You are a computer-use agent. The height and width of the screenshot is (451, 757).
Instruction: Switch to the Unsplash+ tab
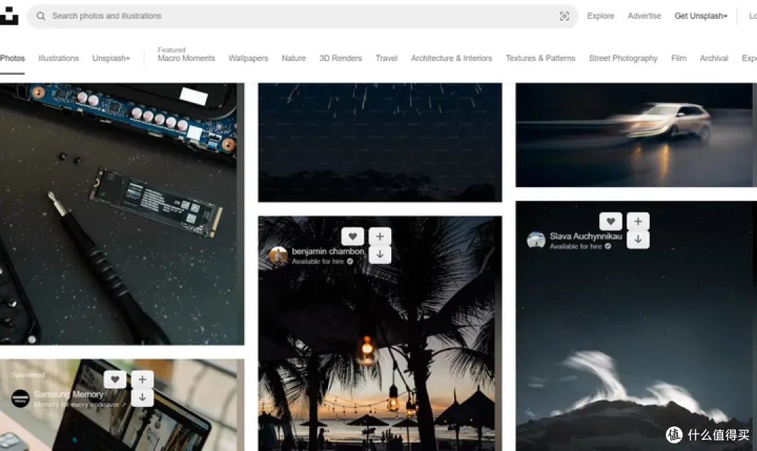tap(111, 58)
